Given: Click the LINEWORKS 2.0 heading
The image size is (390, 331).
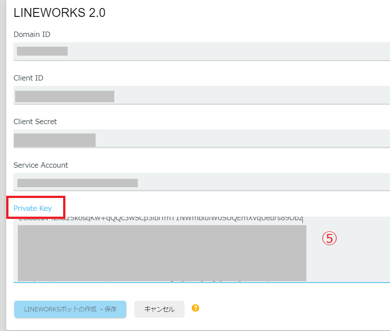Looking at the screenshot, I should tap(60, 13).
